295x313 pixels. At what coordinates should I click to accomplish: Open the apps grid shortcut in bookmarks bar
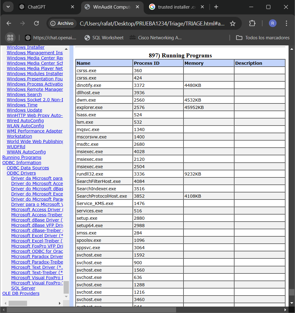click(x=10, y=37)
